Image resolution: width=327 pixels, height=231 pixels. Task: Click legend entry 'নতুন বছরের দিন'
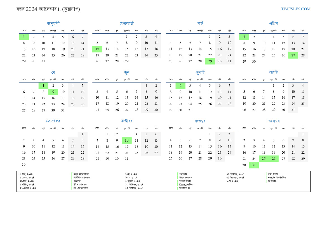[81, 174]
